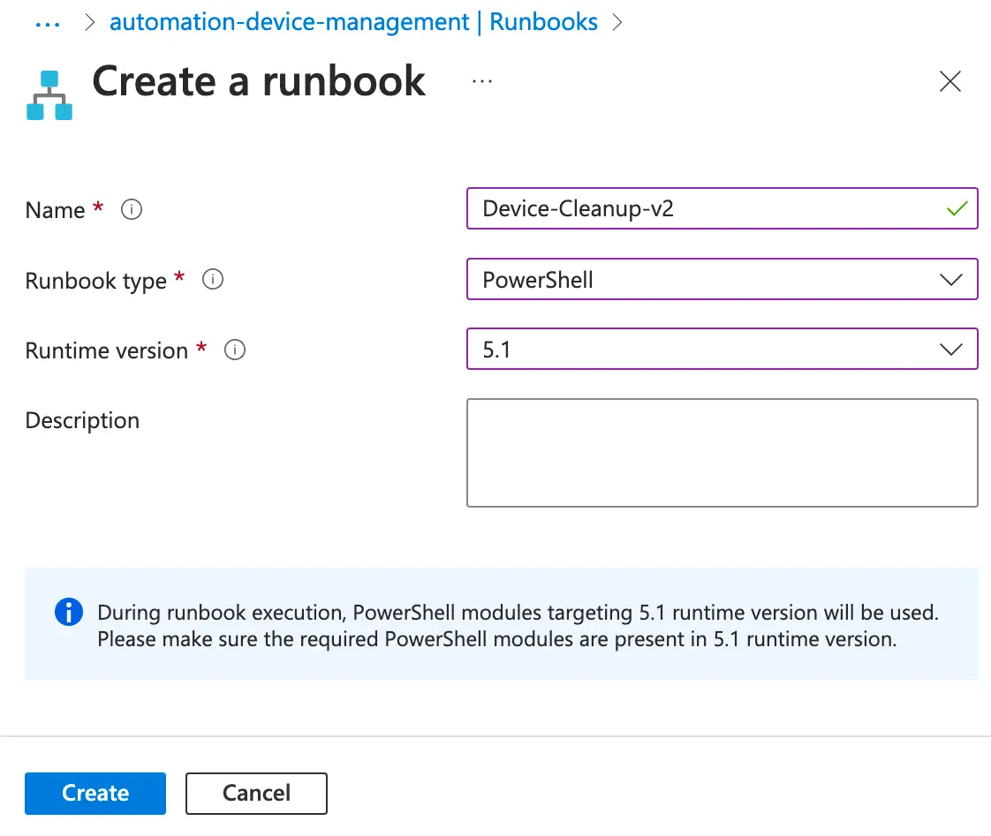Click the chevron arrow in Runbook type
The width and height of the screenshot is (991, 836).
(951, 280)
